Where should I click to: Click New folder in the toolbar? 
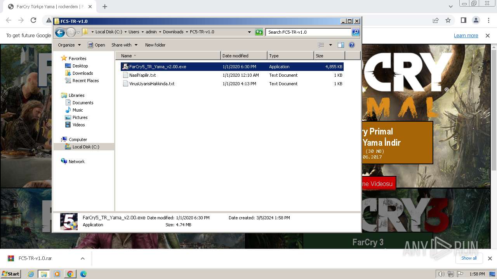tap(155, 45)
